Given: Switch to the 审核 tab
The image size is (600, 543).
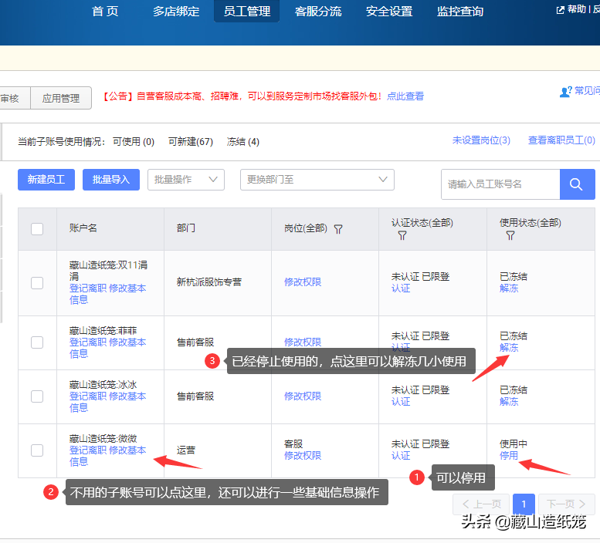Looking at the screenshot, I should click(15, 98).
